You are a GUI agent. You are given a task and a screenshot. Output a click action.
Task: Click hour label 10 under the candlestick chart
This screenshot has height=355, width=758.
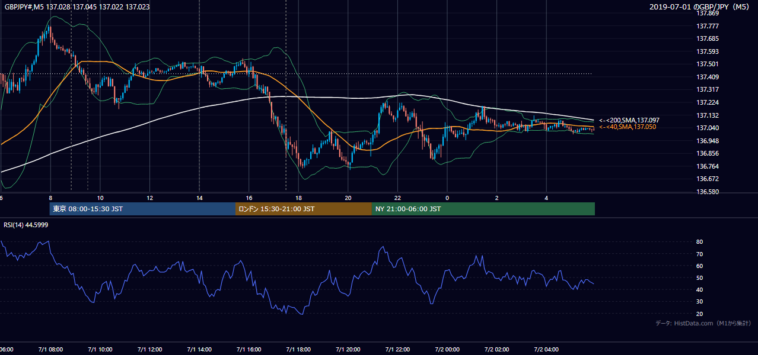click(100, 198)
